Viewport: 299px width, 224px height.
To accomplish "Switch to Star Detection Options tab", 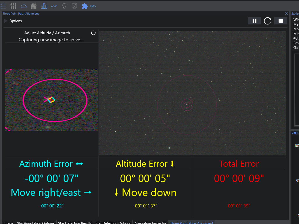I will (113, 223).
